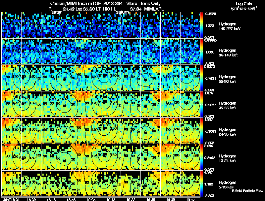Viewport: 265px width, 201px height.
Task: Click the color scale bar for 24-35 keV
Action: (x=201, y=131)
